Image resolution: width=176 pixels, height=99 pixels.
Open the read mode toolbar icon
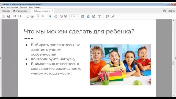pyautogui.click(x=99, y=16)
